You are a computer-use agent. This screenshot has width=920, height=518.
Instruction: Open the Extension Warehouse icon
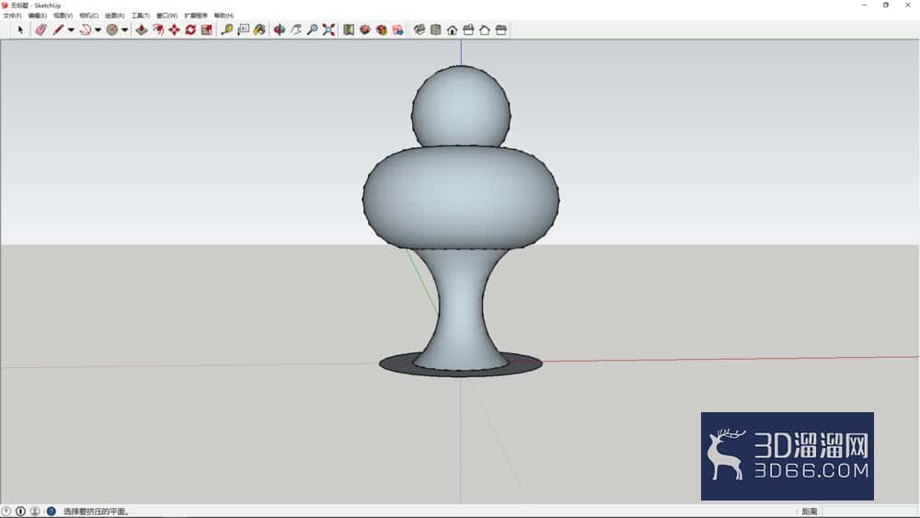coord(365,30)
